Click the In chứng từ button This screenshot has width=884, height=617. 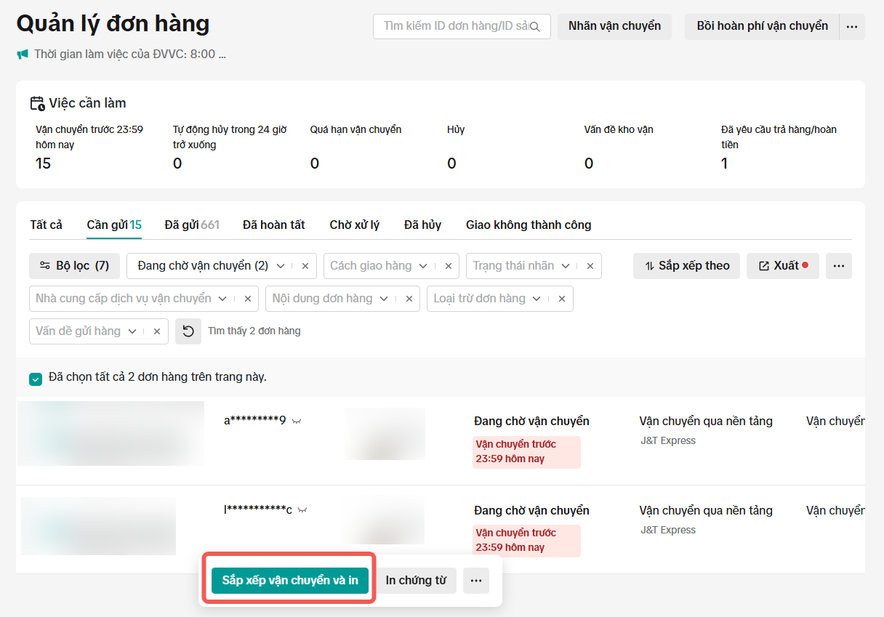(x=416, y=581)
